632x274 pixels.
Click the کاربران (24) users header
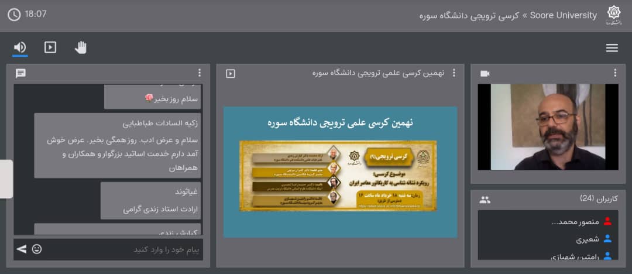[x=599, y=198]
